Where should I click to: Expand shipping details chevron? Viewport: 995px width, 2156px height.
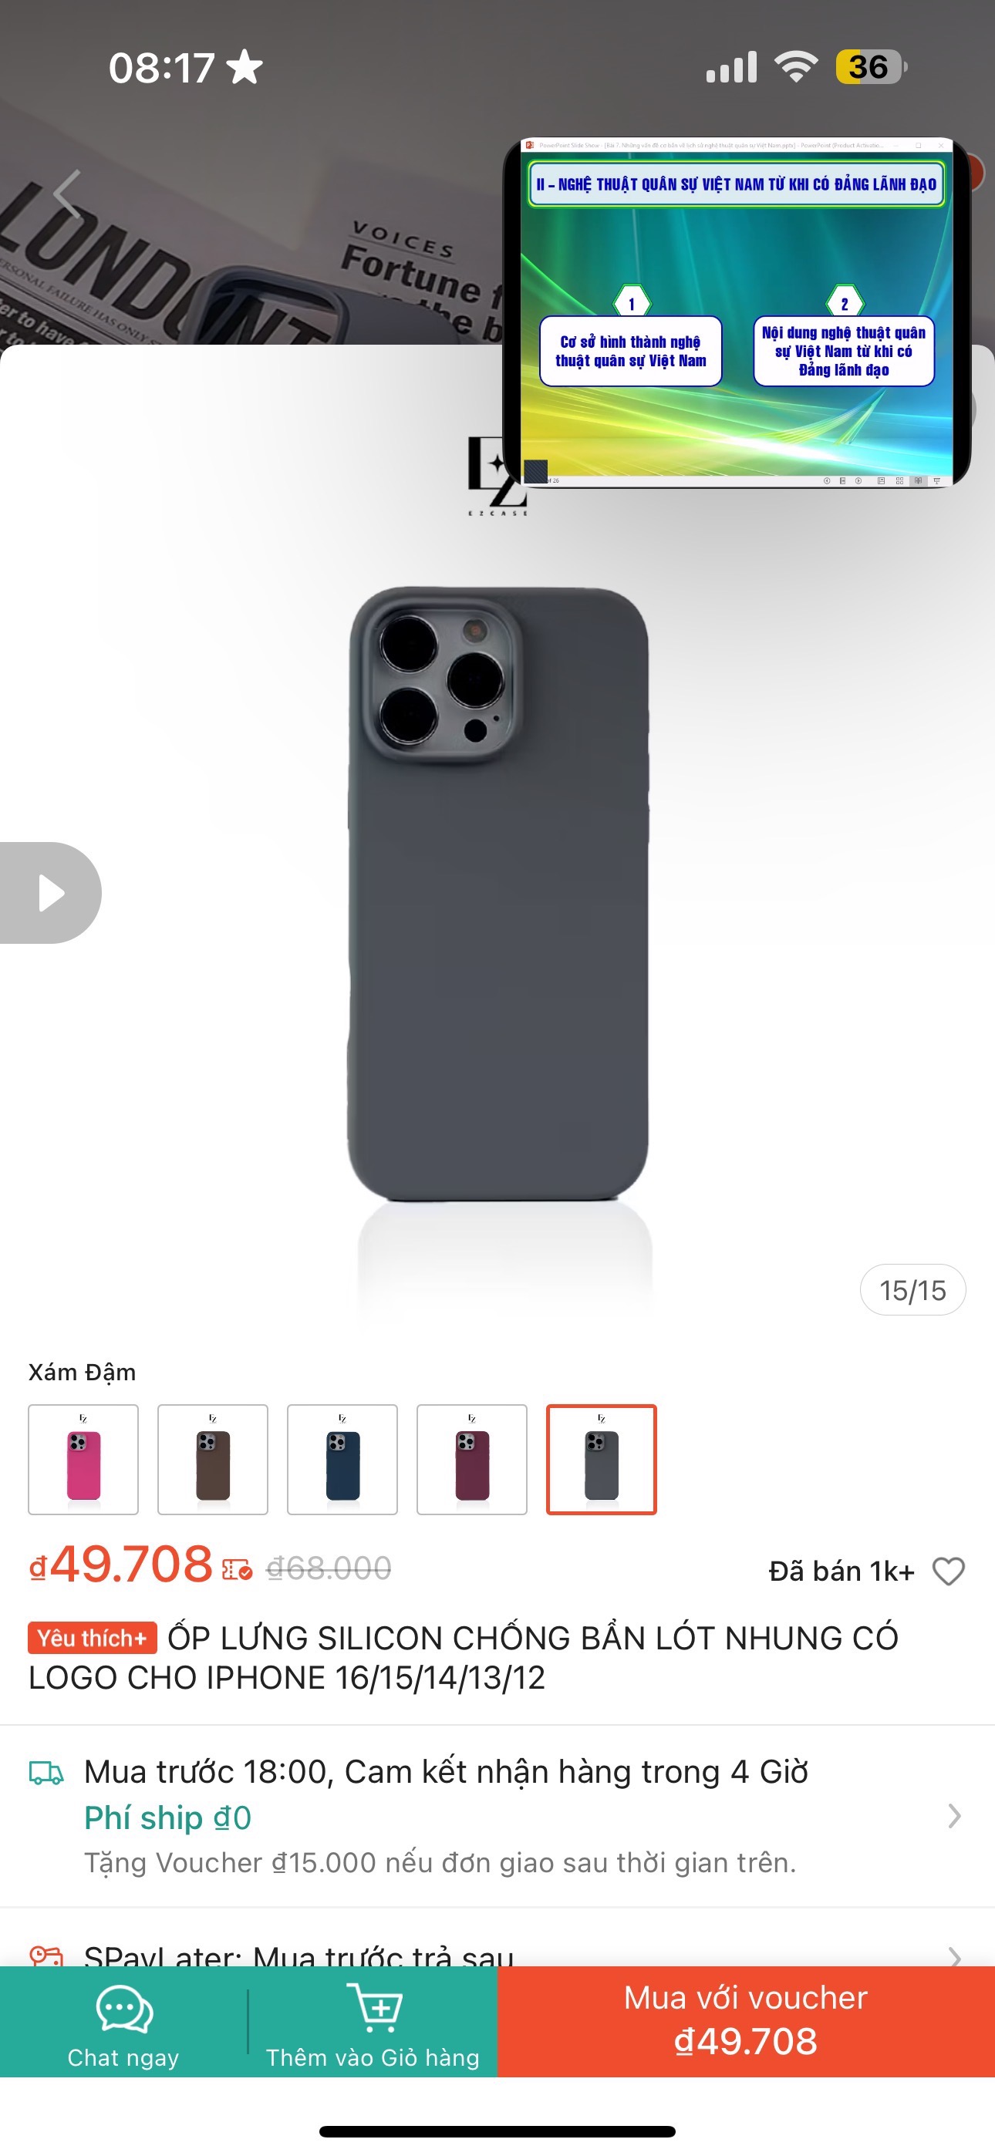[x=954, y=1815]
